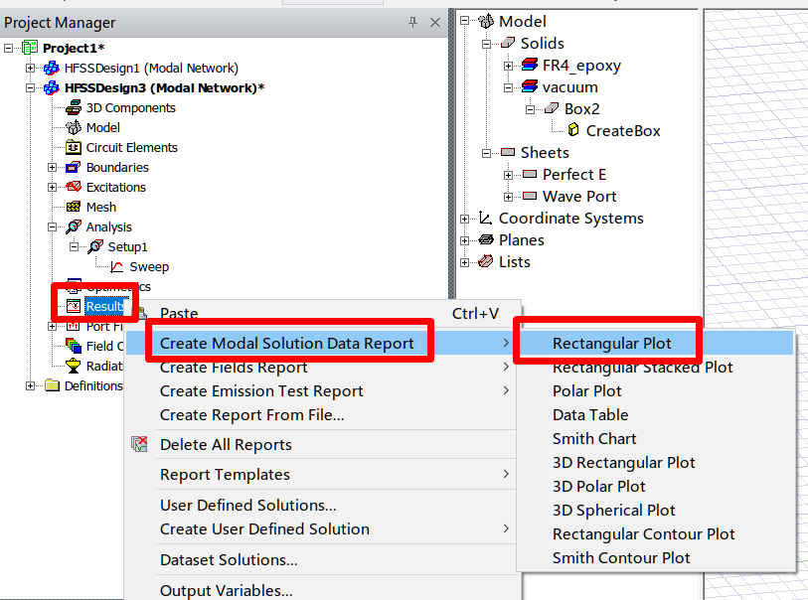Choose 3D Rectangular Plot

(656, 463)
